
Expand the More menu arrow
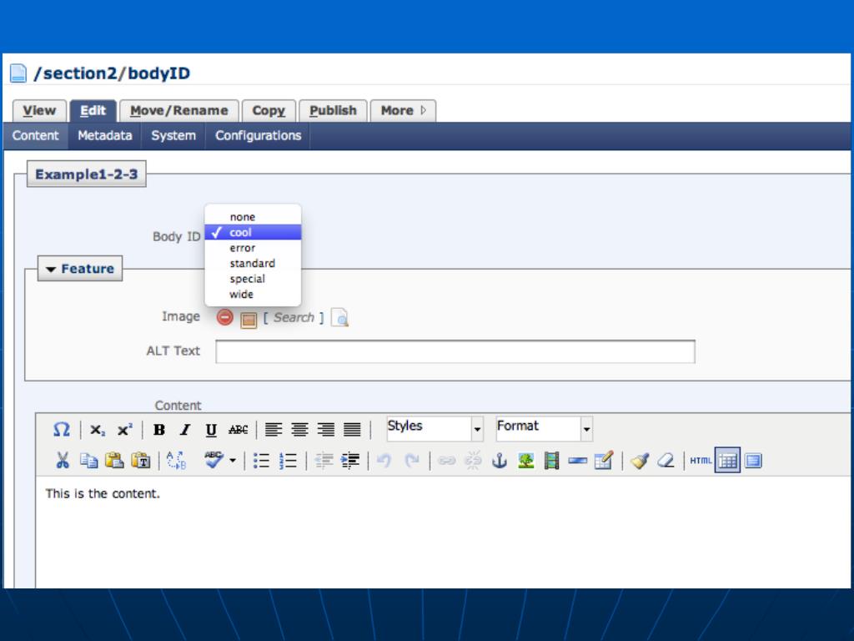point(423,110)
